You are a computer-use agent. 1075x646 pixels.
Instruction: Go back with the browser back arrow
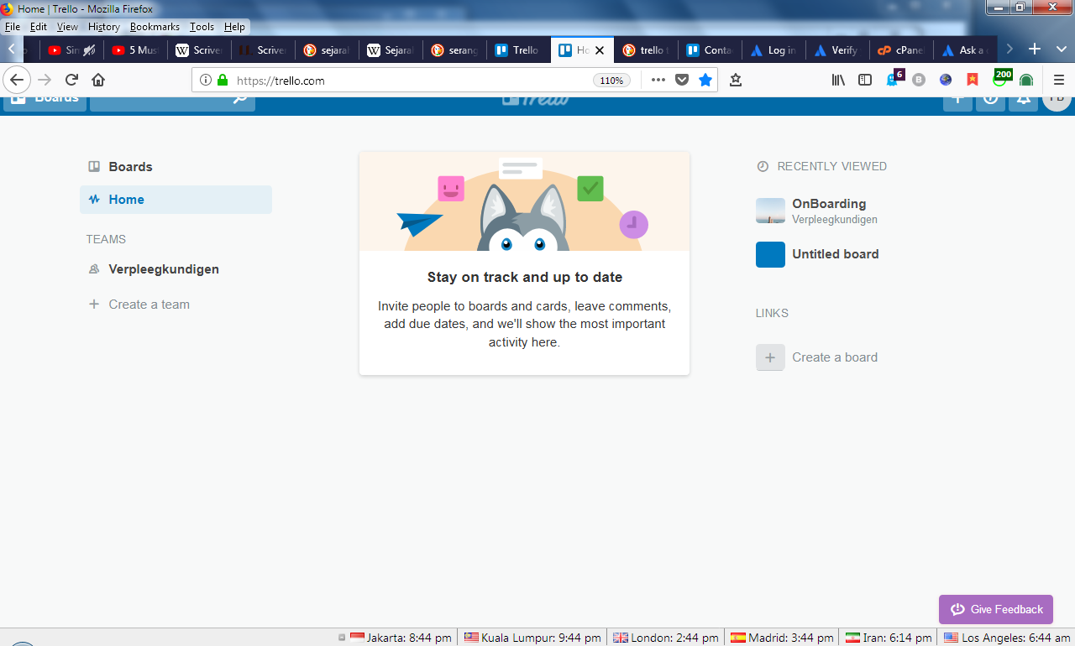coord(17,80)
